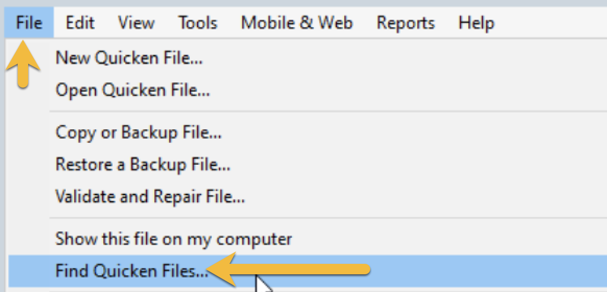Click the Mobile & Web menu

pyautogui.click(x=297, y=23)
